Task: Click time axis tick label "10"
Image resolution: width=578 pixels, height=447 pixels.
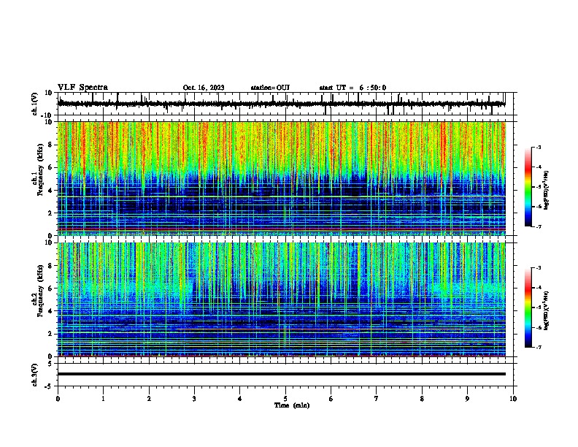Action: pos(513,399)
